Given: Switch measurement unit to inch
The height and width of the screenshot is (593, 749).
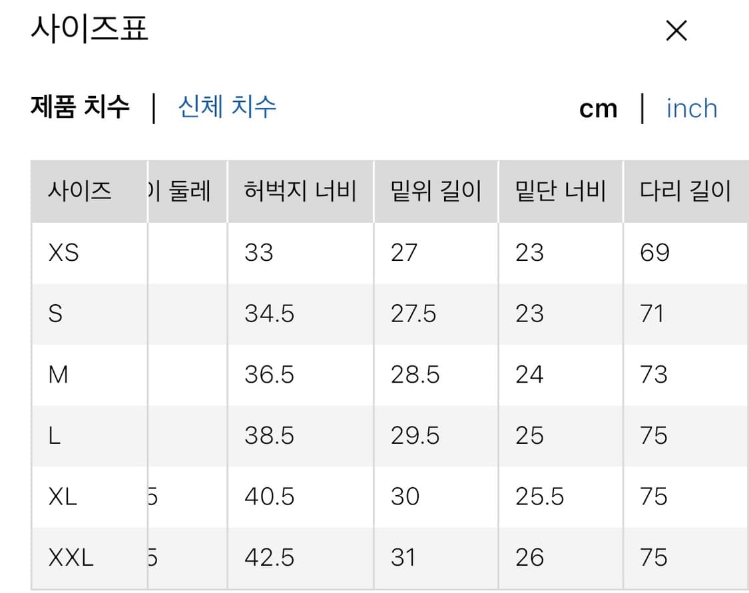Looking at the screenshot, I should [x=691, y=108].
